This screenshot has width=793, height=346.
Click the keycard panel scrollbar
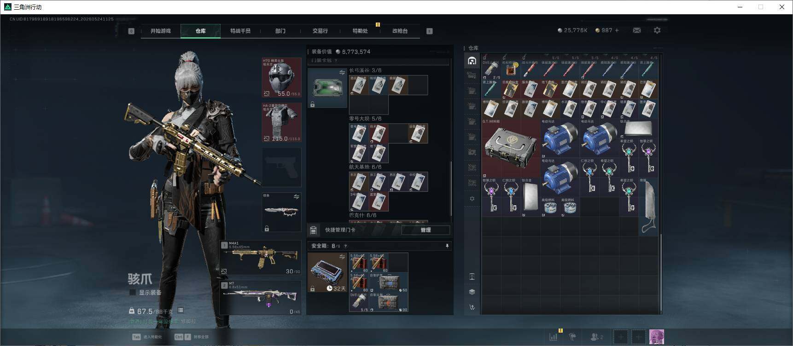tap(451, 188)
